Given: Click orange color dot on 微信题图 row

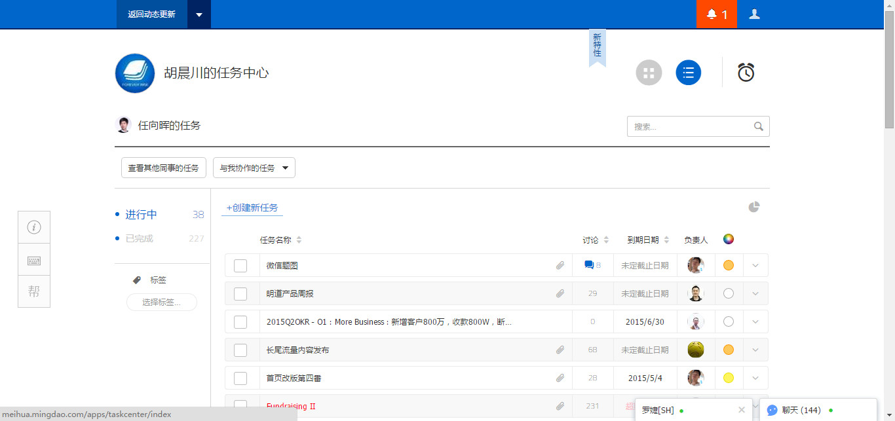Looking at the screenshot, I should (x=729, y=265).
